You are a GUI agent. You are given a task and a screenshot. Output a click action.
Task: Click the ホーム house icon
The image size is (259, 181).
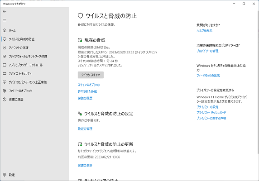tap(5, 30)
